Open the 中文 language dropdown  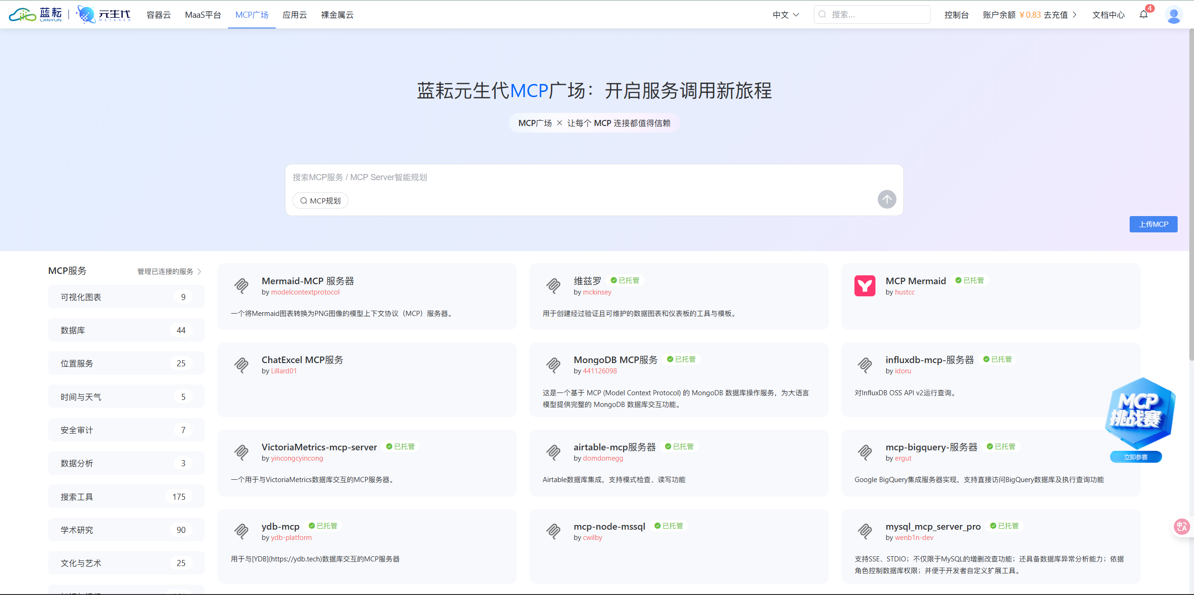[786, 15]
